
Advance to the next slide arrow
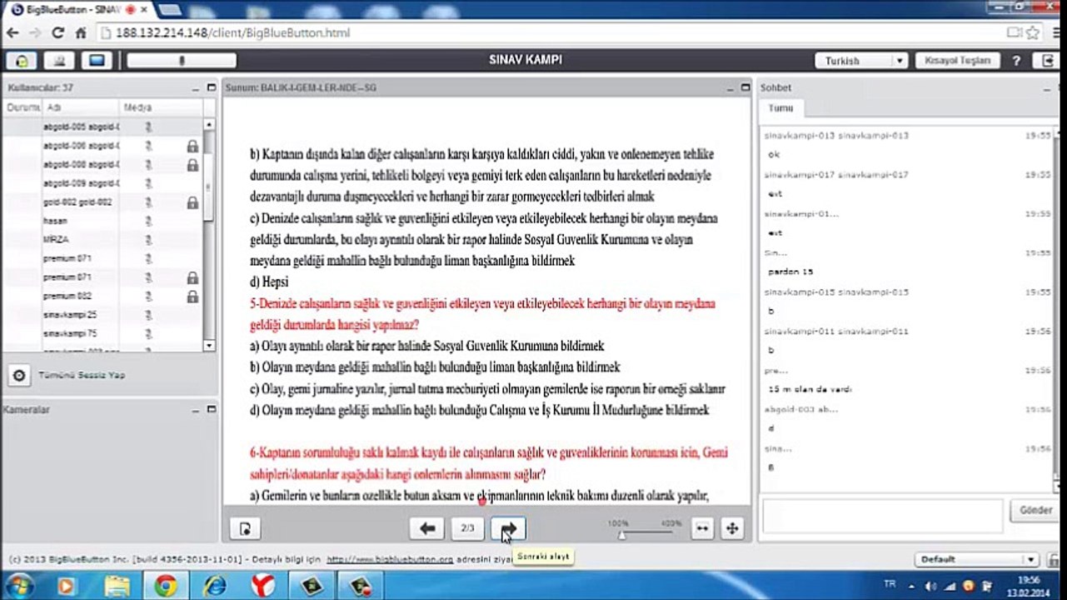point(508,528)
